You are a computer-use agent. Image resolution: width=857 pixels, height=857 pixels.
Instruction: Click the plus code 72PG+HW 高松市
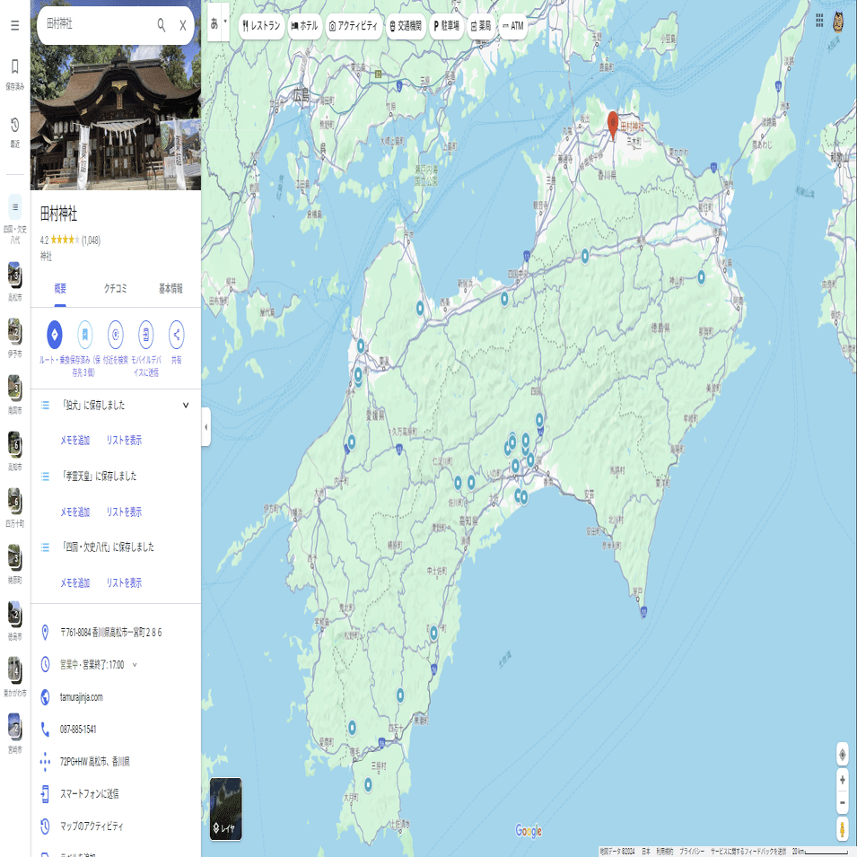(94, 761)
